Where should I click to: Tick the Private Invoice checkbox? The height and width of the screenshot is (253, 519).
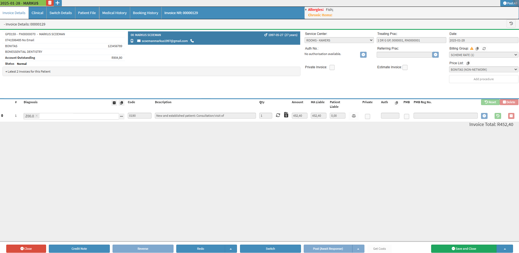[332, 67]
